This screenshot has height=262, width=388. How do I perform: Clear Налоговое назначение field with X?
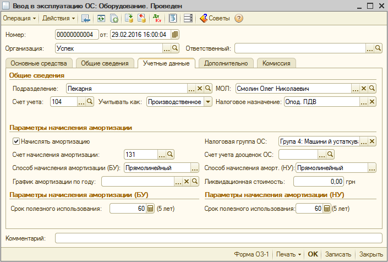[x=371, y=102]
